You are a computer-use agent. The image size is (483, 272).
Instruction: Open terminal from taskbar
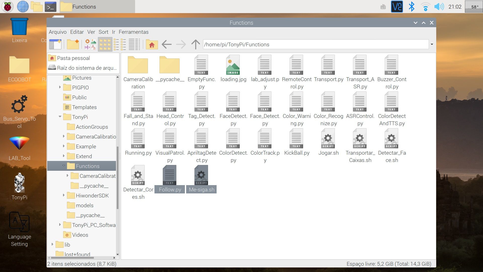click(x=51, y=7)
